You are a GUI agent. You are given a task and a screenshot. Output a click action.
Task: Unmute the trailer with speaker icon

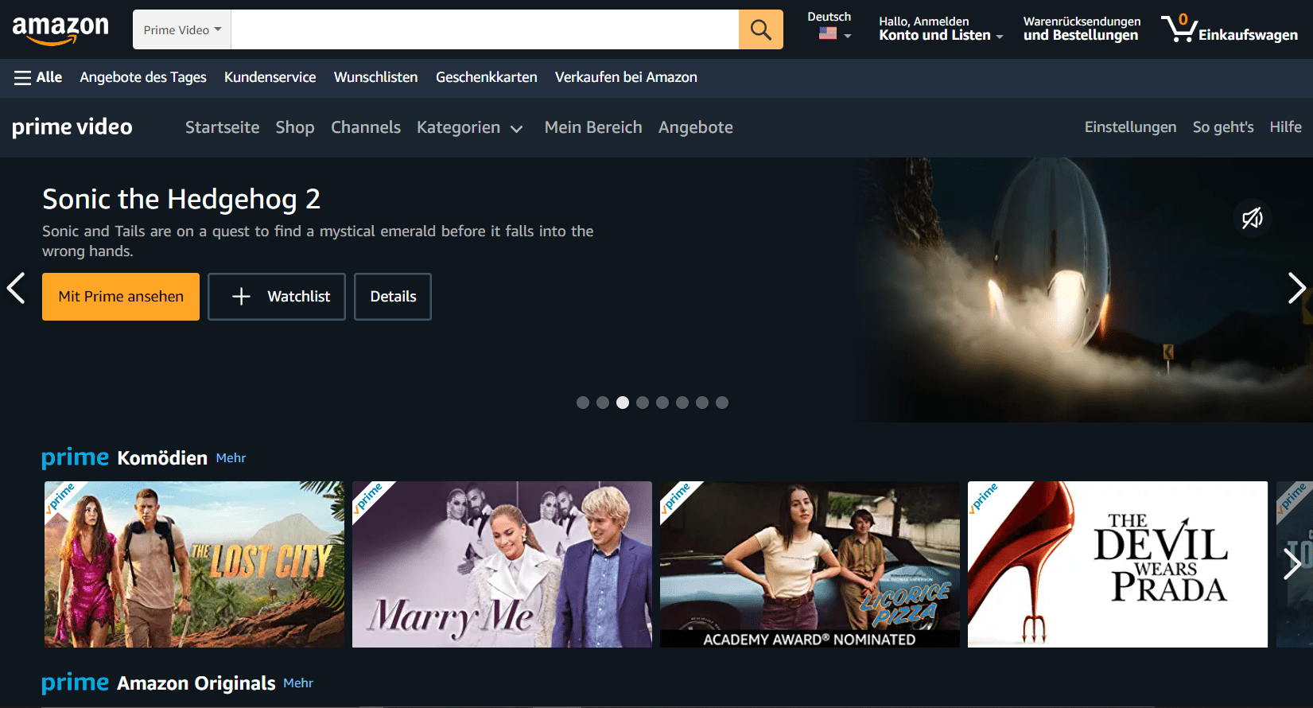point(1253,218)
